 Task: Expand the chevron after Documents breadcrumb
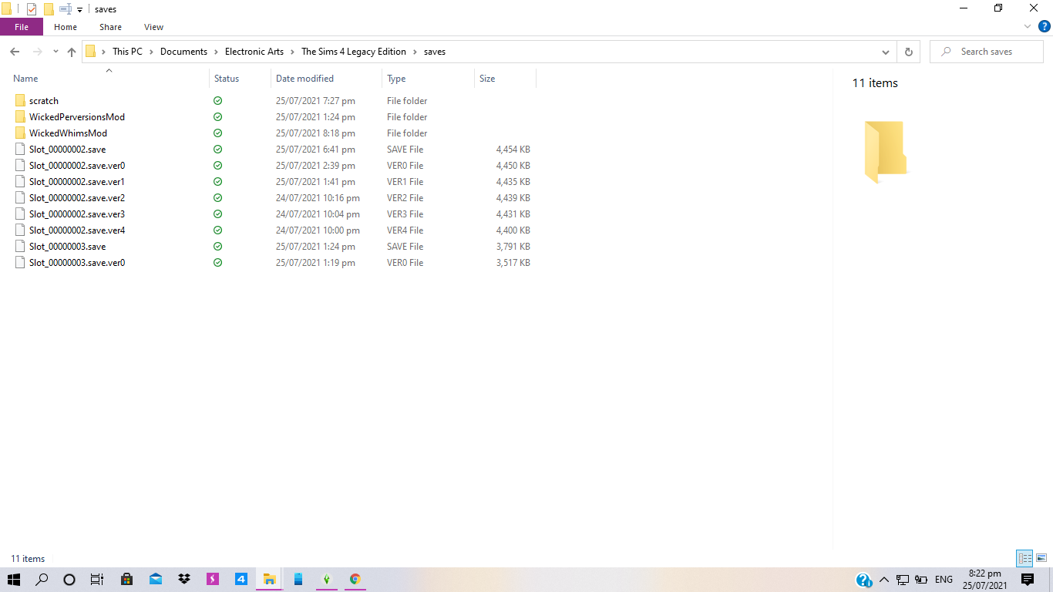tap(217, 52)
